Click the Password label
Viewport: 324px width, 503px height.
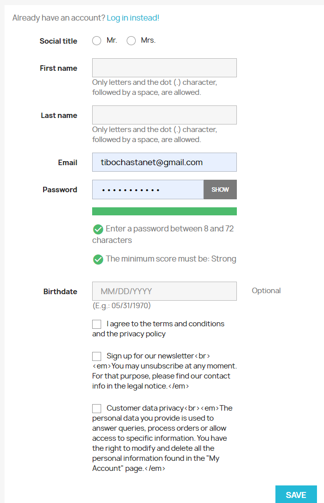tap(60, 190)
